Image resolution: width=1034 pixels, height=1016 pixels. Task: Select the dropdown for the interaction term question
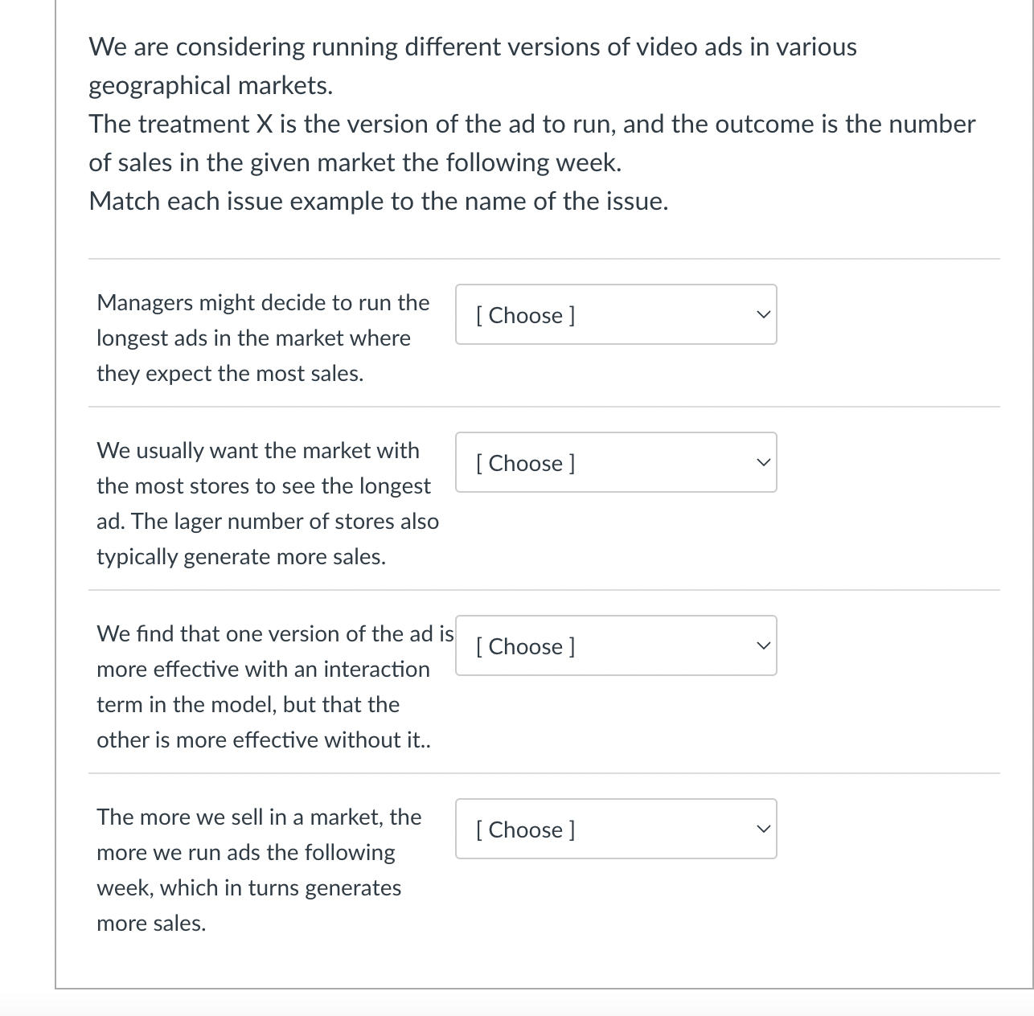click(x=615, y=645)
